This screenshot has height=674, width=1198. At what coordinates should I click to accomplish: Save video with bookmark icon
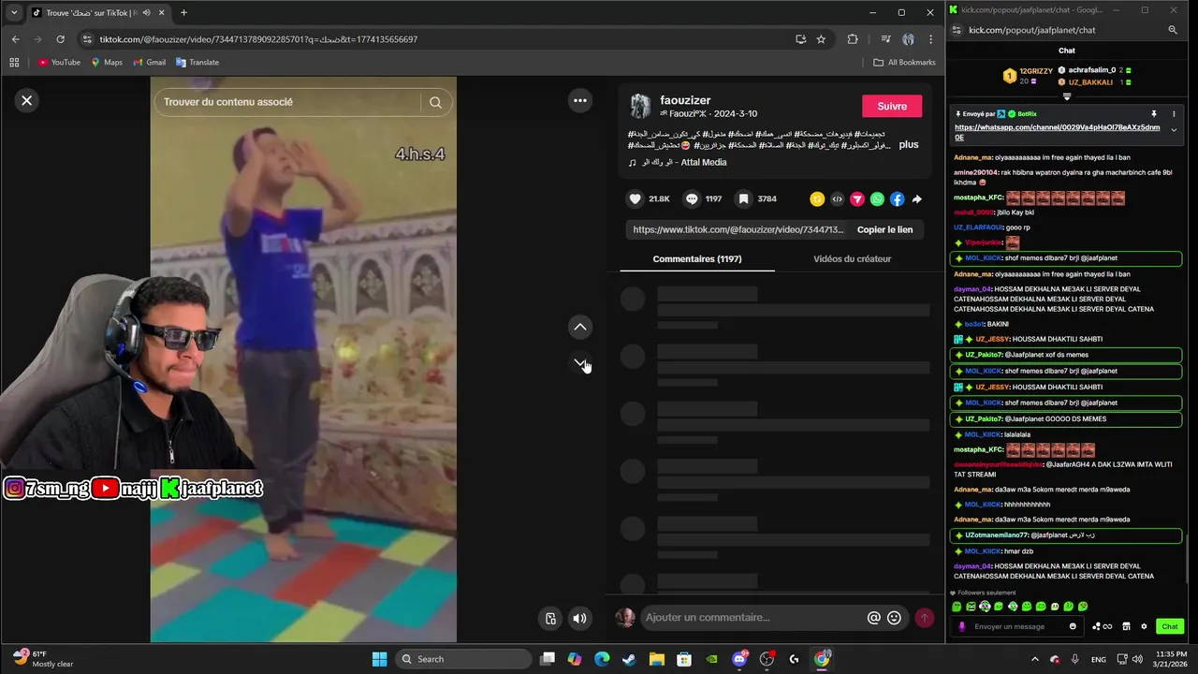743,198
